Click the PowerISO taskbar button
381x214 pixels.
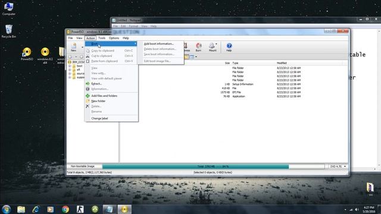point(124,209)
